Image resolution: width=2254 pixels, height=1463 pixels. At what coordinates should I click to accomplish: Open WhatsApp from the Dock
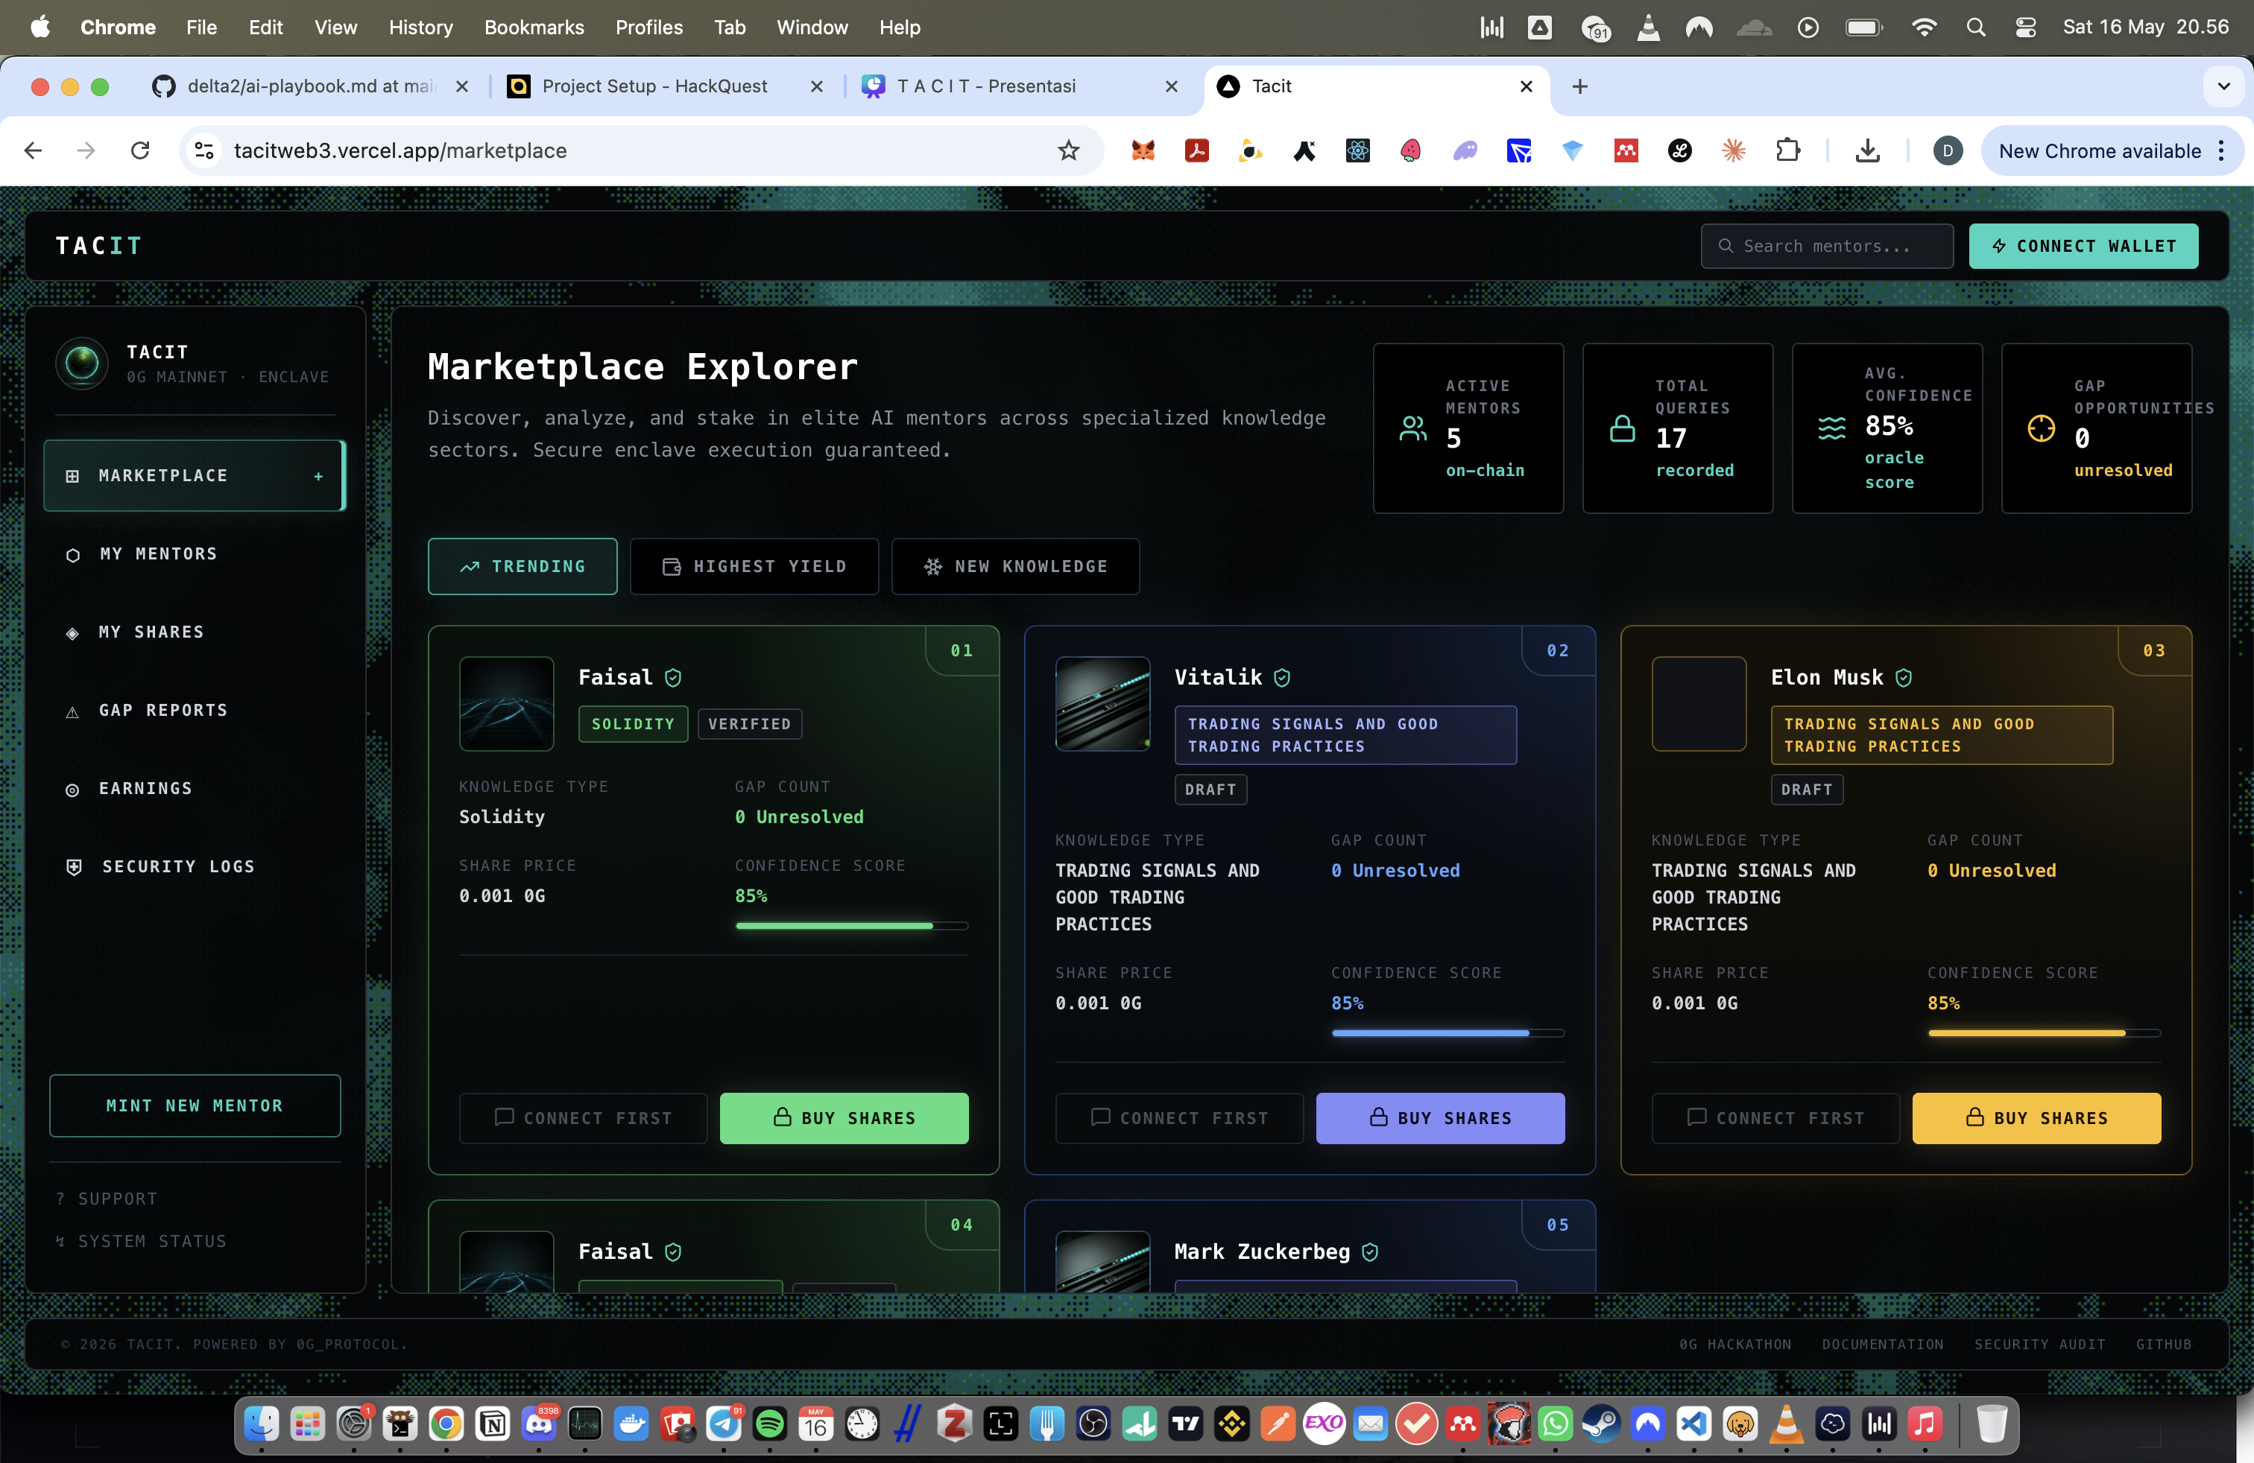coord(1555,1424)
